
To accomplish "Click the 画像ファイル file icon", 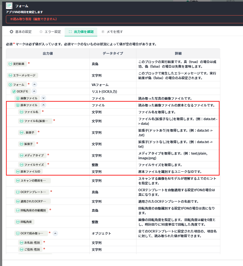I will 18,98.
